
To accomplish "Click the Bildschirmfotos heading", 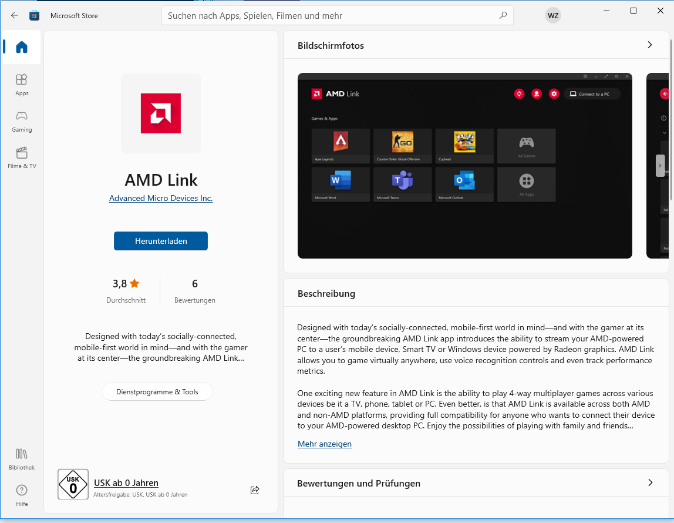I will point(331,46).
